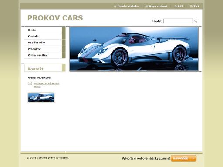Click the home icon beside Úvodní stránka

(115, 7)
